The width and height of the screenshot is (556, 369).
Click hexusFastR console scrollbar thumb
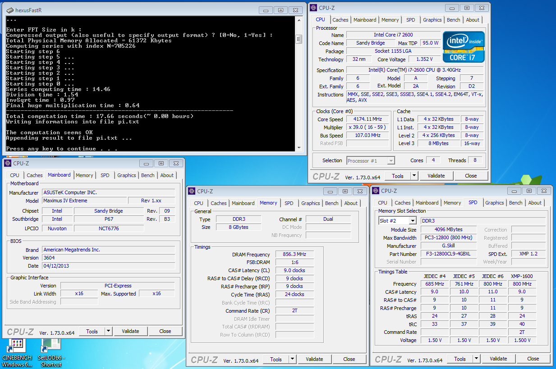click(x=299, y=40)
